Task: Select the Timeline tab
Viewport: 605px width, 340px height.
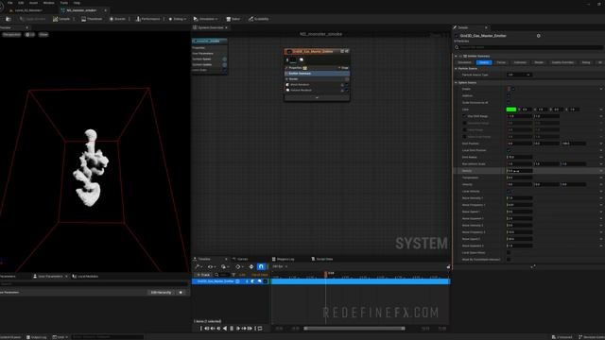Action: tap(204, 259)
